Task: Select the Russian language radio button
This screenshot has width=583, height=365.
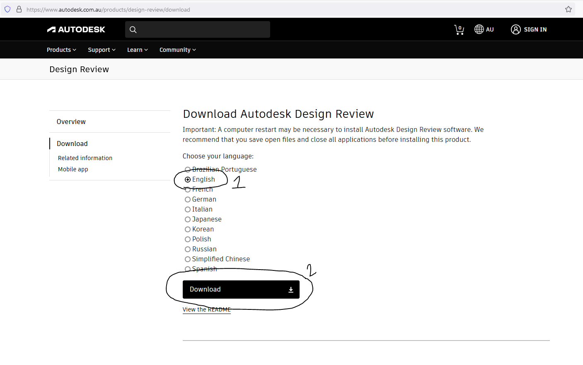Action: (x=188, y=249)
